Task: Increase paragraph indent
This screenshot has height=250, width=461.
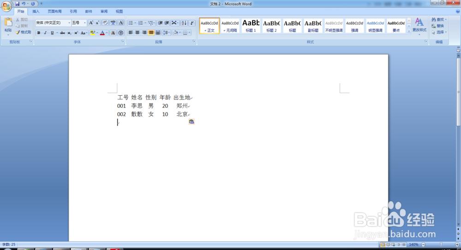Action: (x=167, y=23)
